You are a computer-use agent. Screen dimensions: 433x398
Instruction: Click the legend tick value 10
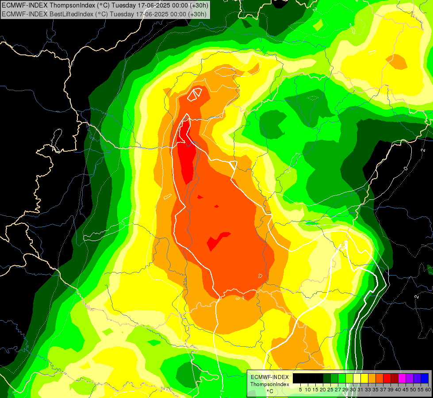[x=308, y=390]
